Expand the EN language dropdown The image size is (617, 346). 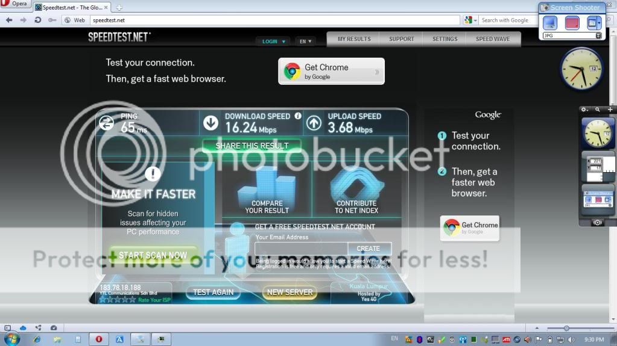(x=305, y=42)
